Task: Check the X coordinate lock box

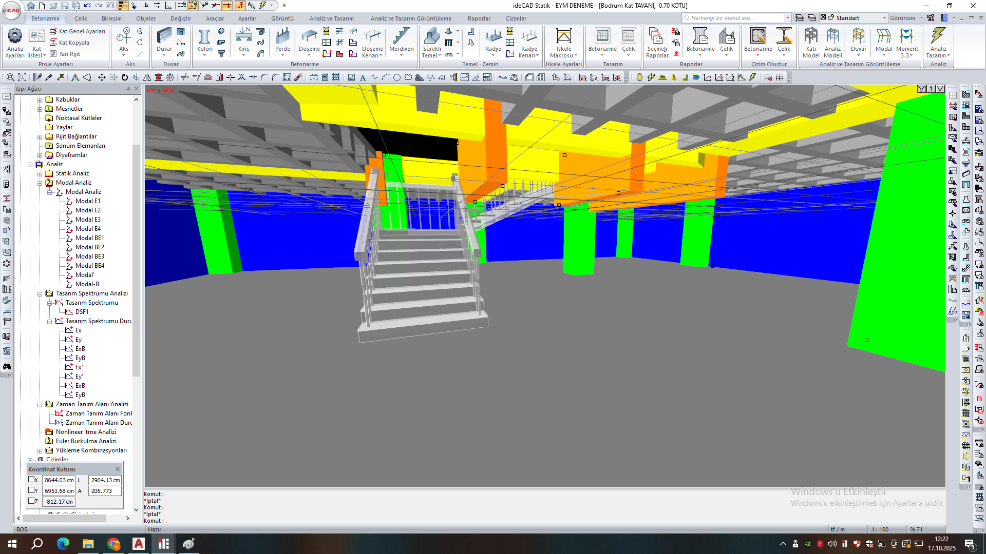Action: pyautogui.click(x=31, y=480)
